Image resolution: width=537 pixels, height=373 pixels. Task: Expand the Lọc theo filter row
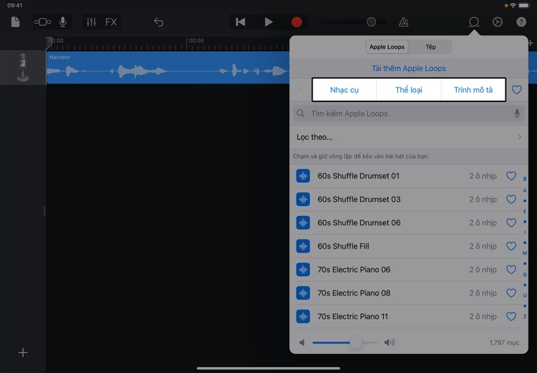(x=409, y=137)
